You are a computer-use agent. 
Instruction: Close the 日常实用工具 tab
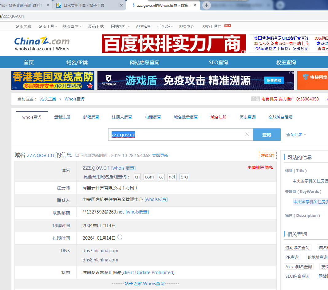[121, 5]
